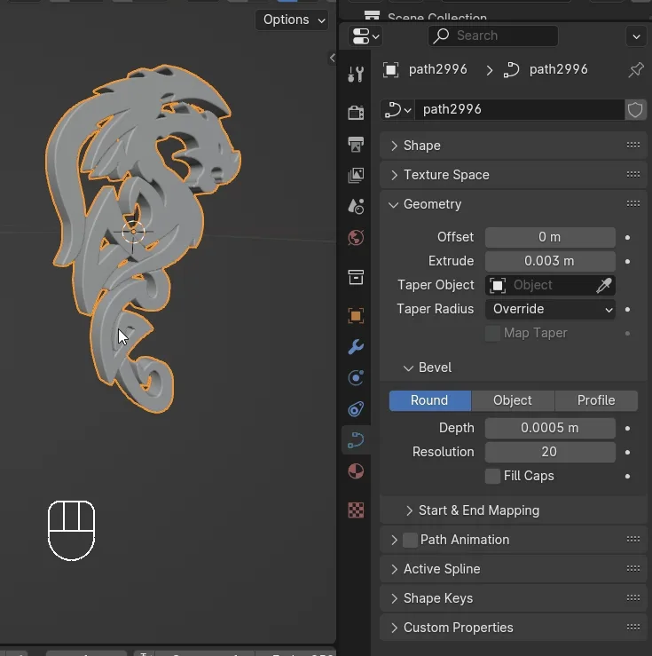Animate Extrude with its keyframe dot
This screenshot has width=652, height=656.
pyautogui.click(x=627, y=262)
